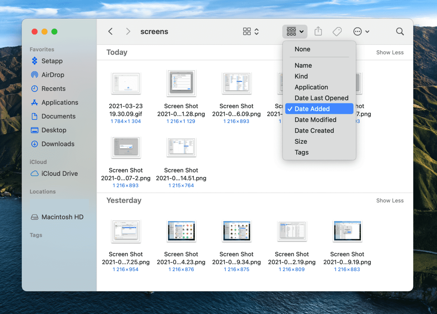The height and width of the screenshot is (314, 437).
Task: Start a search with the magnifying glass
Action: pos(400,32)
